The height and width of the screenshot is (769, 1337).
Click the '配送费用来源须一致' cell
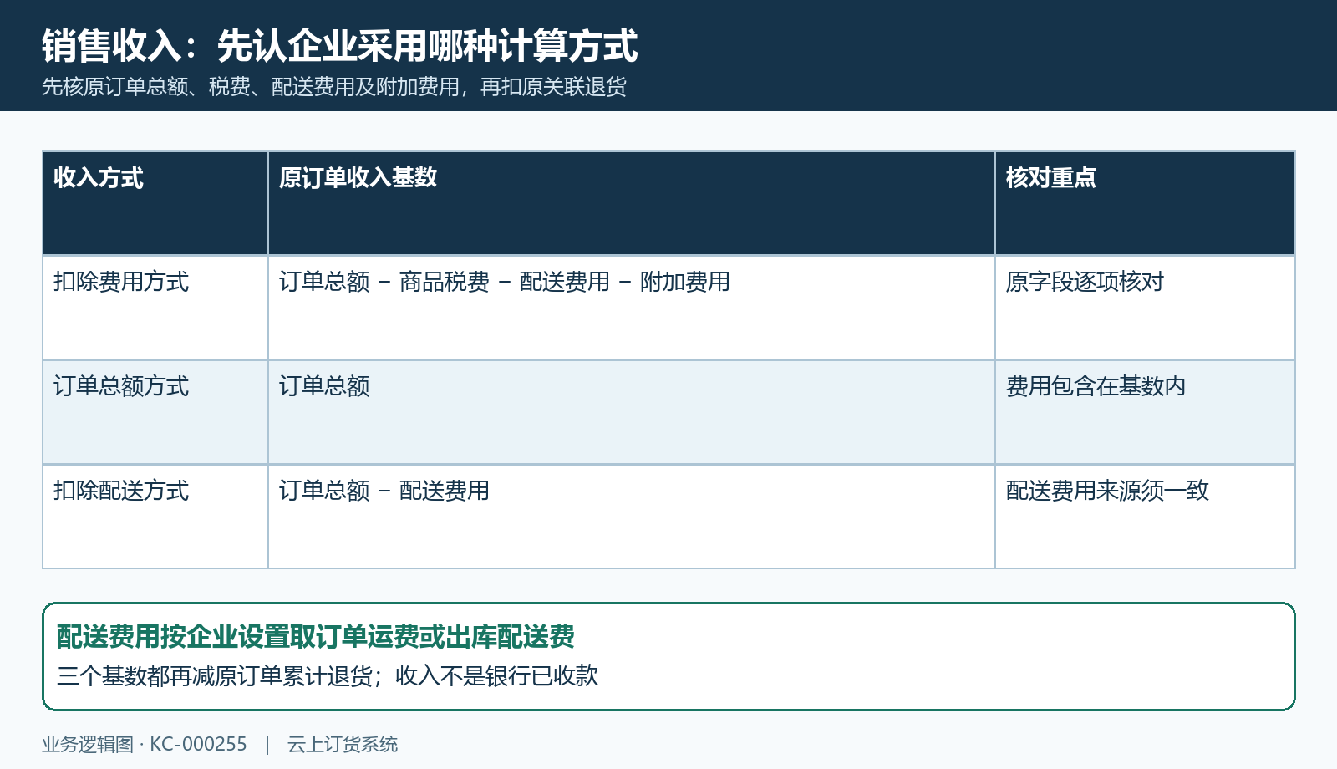point(1145,517)
